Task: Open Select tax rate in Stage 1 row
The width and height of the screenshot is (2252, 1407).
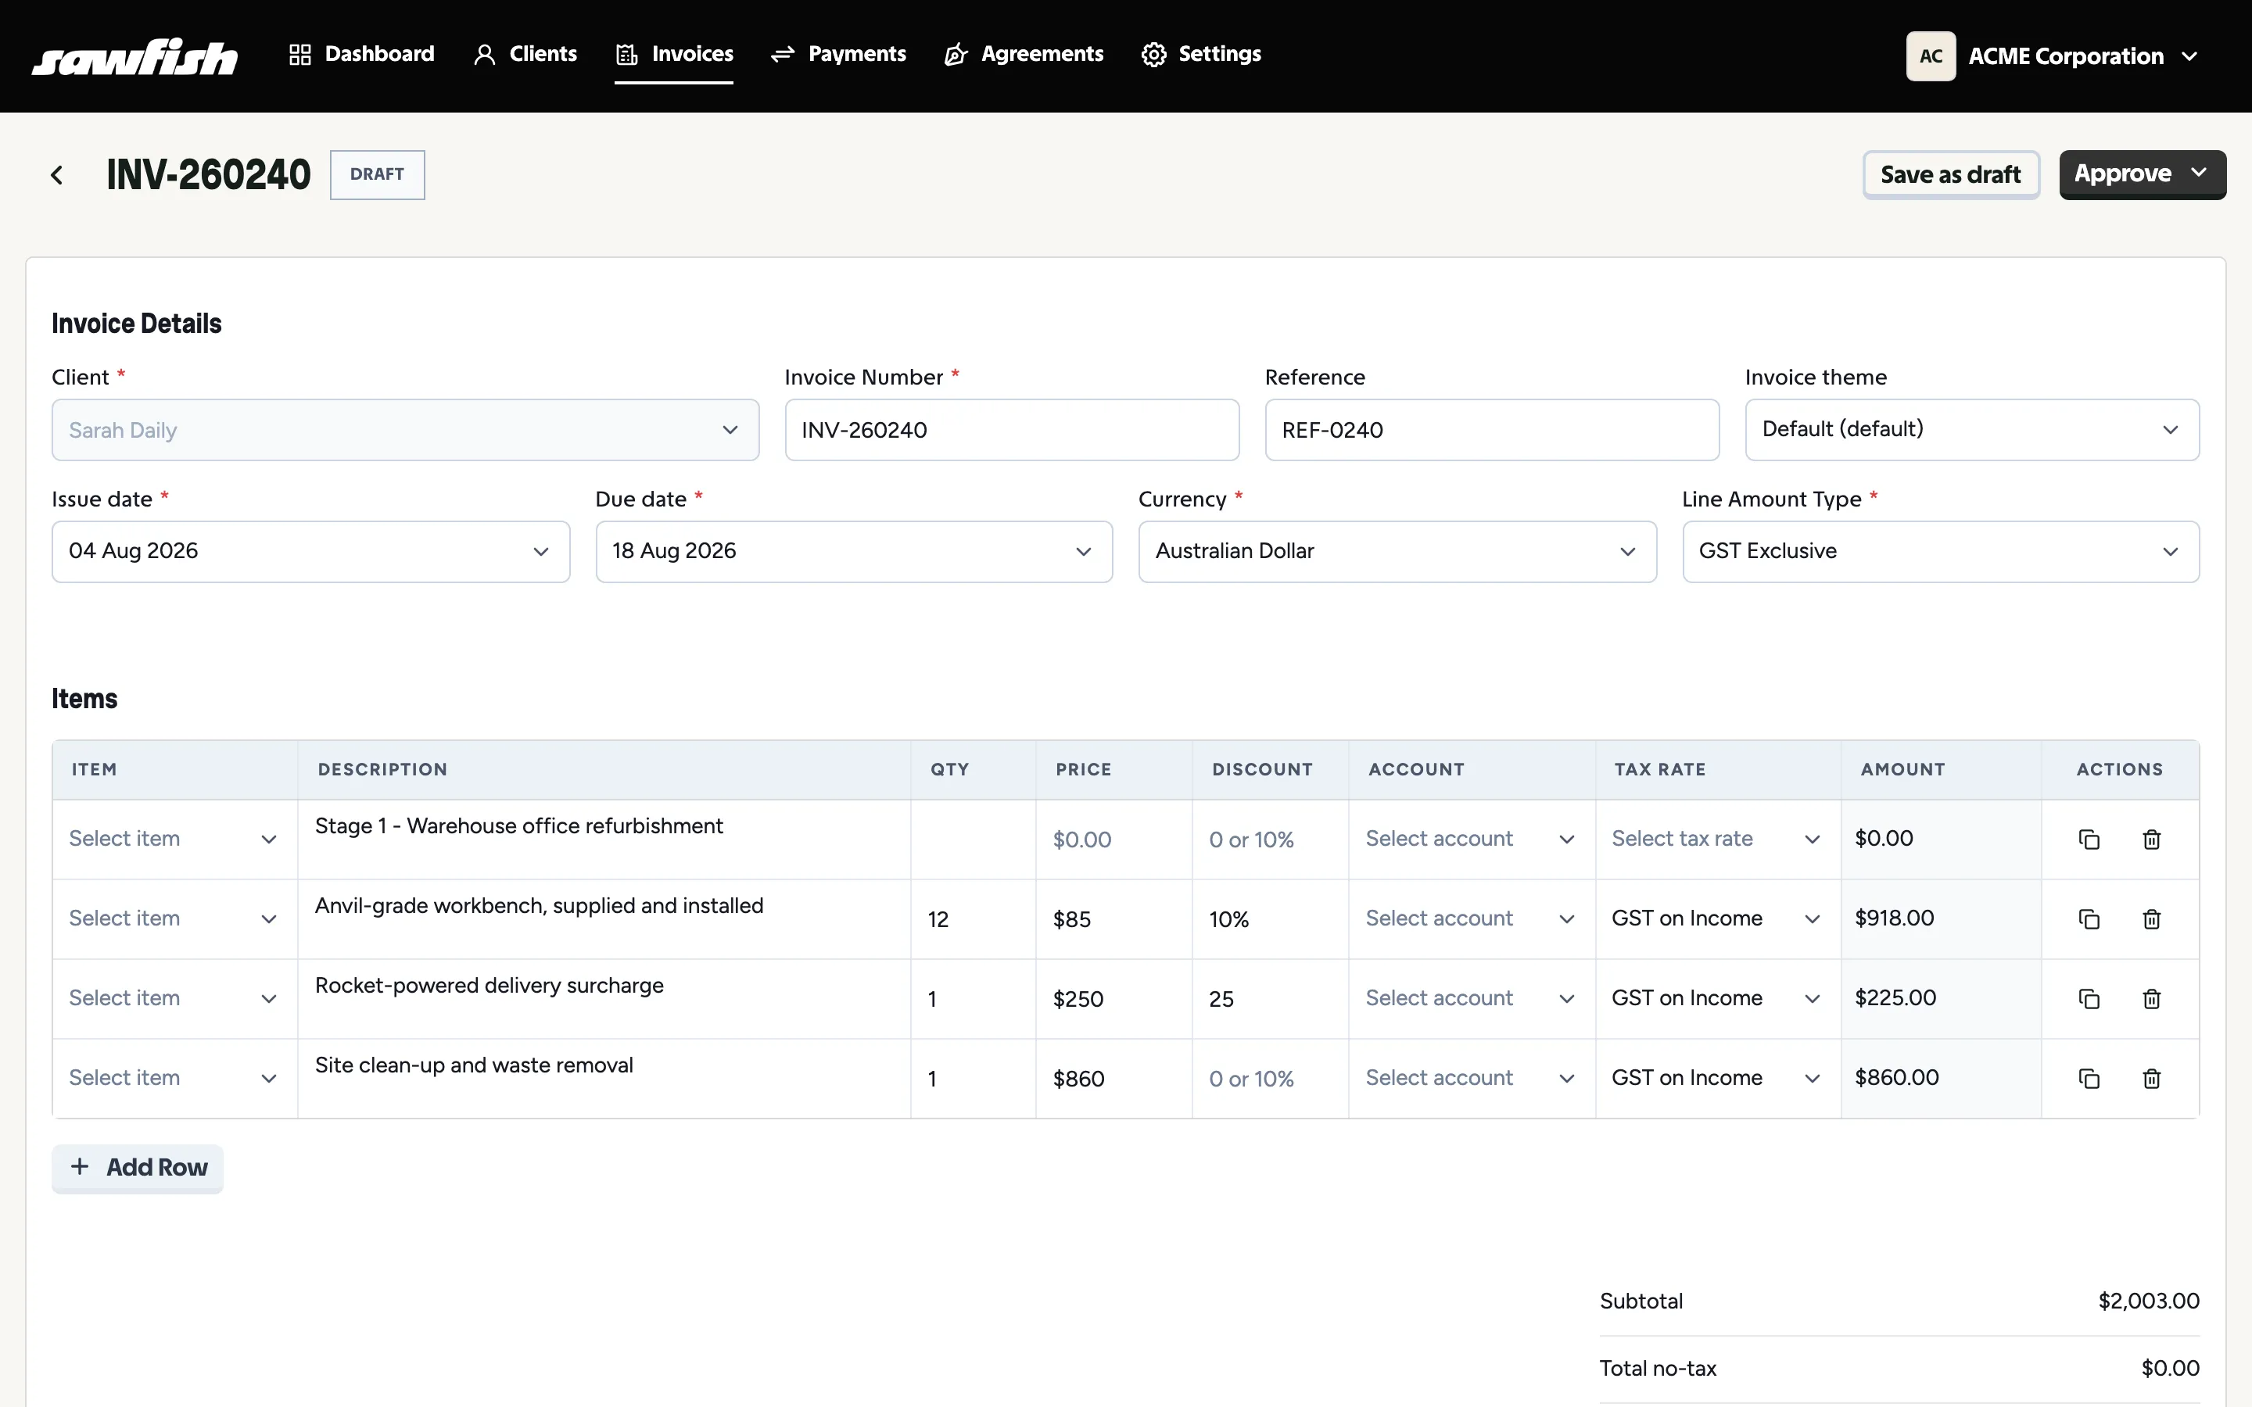Action: 1717,840
